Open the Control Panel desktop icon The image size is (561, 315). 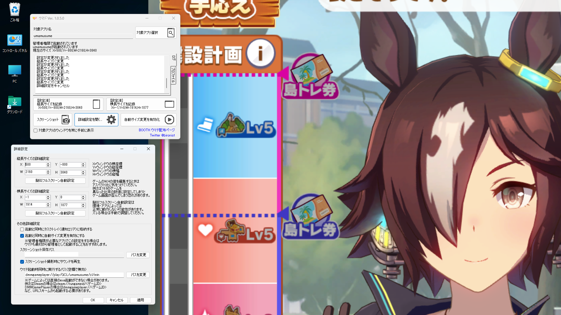[15, 43]
